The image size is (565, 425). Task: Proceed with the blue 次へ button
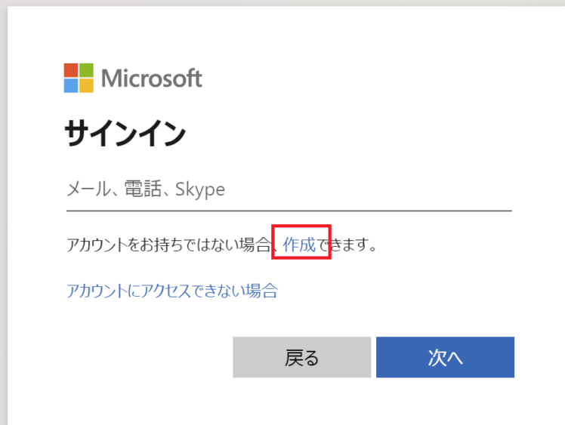(445, 357)
